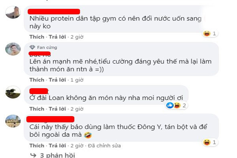Open the 1 giờ timestamp of the Fan cứng comment
This screenshot has width=237, height=158.
[x=77, y=80]
